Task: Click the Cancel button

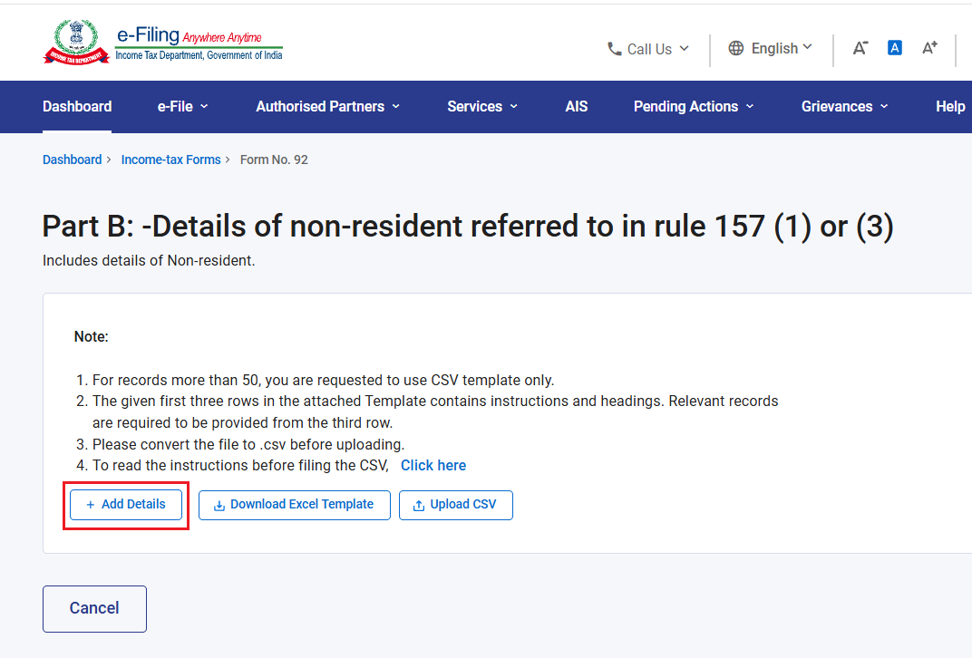Action: coord(95,608)
